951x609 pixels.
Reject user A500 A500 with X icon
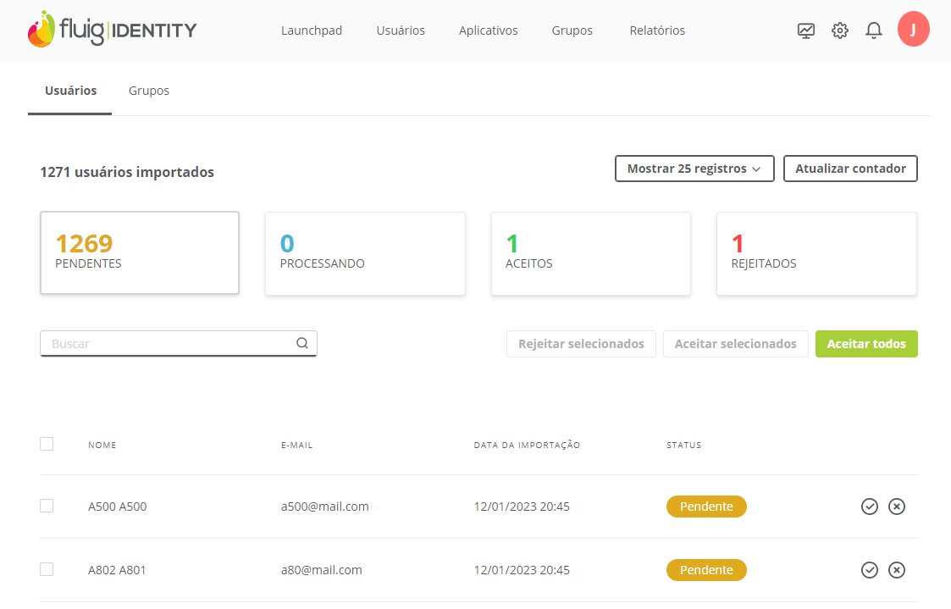coord(897,507)
